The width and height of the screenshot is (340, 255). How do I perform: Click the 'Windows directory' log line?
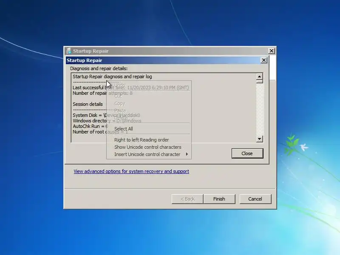[107, 121]
